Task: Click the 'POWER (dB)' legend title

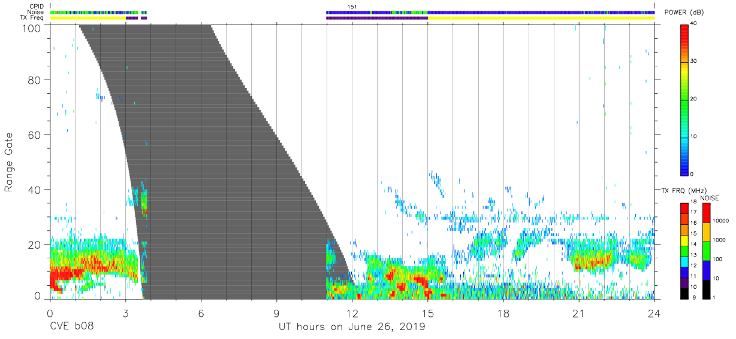Action: pyautogui.click(x=684, y=13)
